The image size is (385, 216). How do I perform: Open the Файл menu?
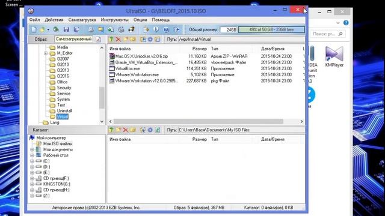(x=35, y=20)
